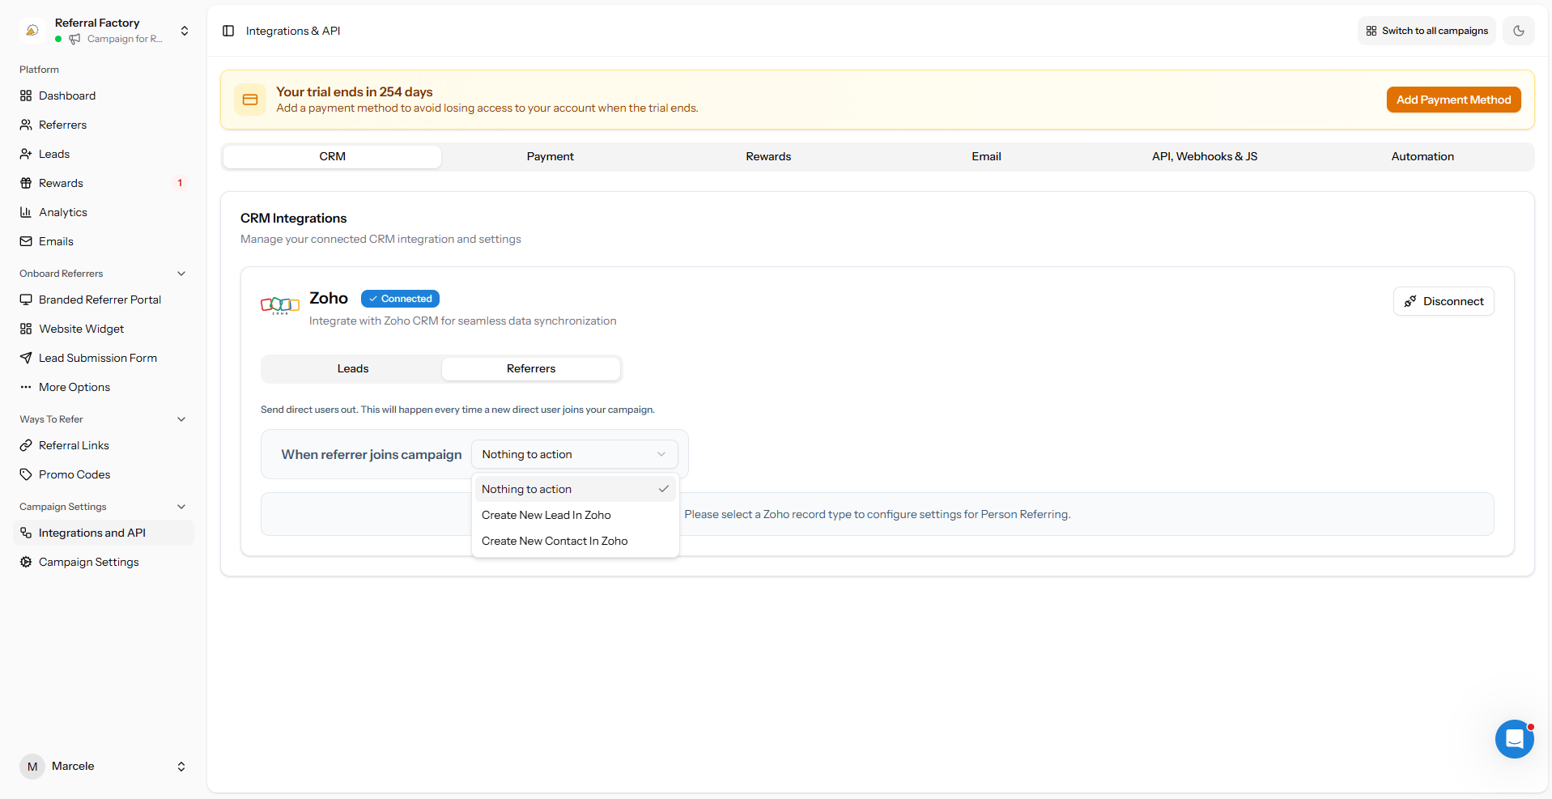
Task: Select the Referrers sub-tab in Zoho
Action: click(531, 368)
